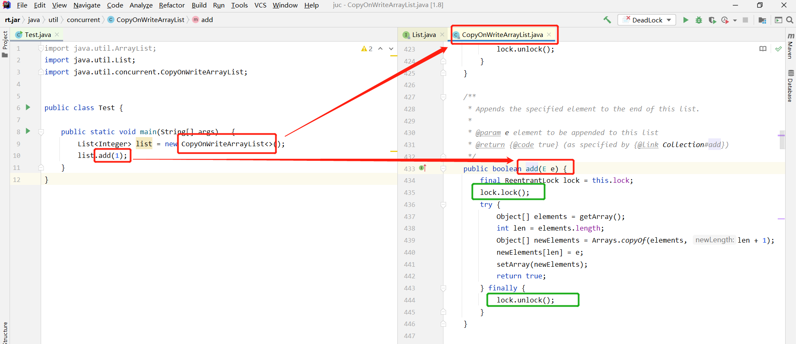Click the right editor's vertical scrollbar thumb
The image size is (796, 344).
coord(782,139)
